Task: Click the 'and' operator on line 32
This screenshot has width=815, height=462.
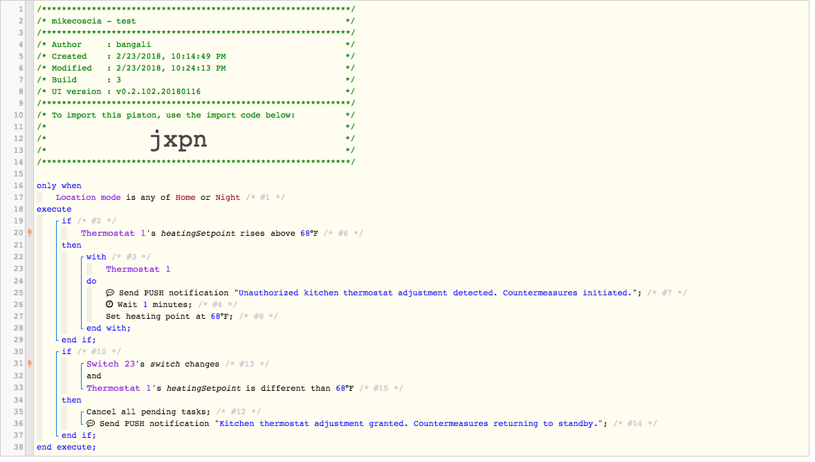Action: coord(94,376)
